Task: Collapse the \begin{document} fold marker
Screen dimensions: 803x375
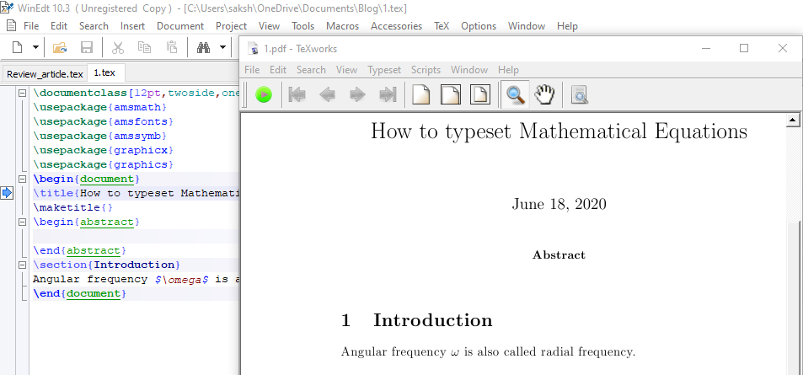Action: coord(22,179)
